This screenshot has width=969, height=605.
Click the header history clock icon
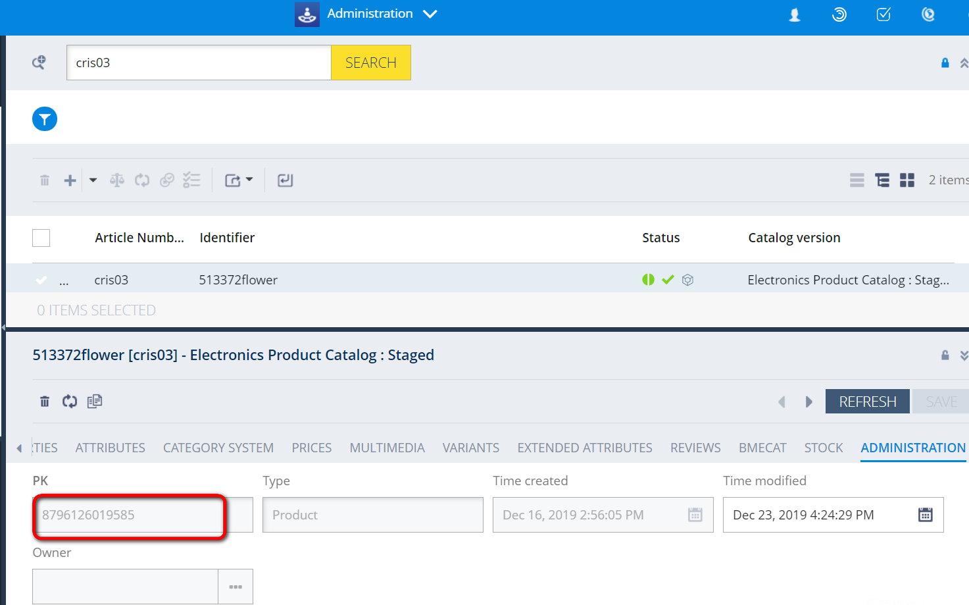(928, 14)
